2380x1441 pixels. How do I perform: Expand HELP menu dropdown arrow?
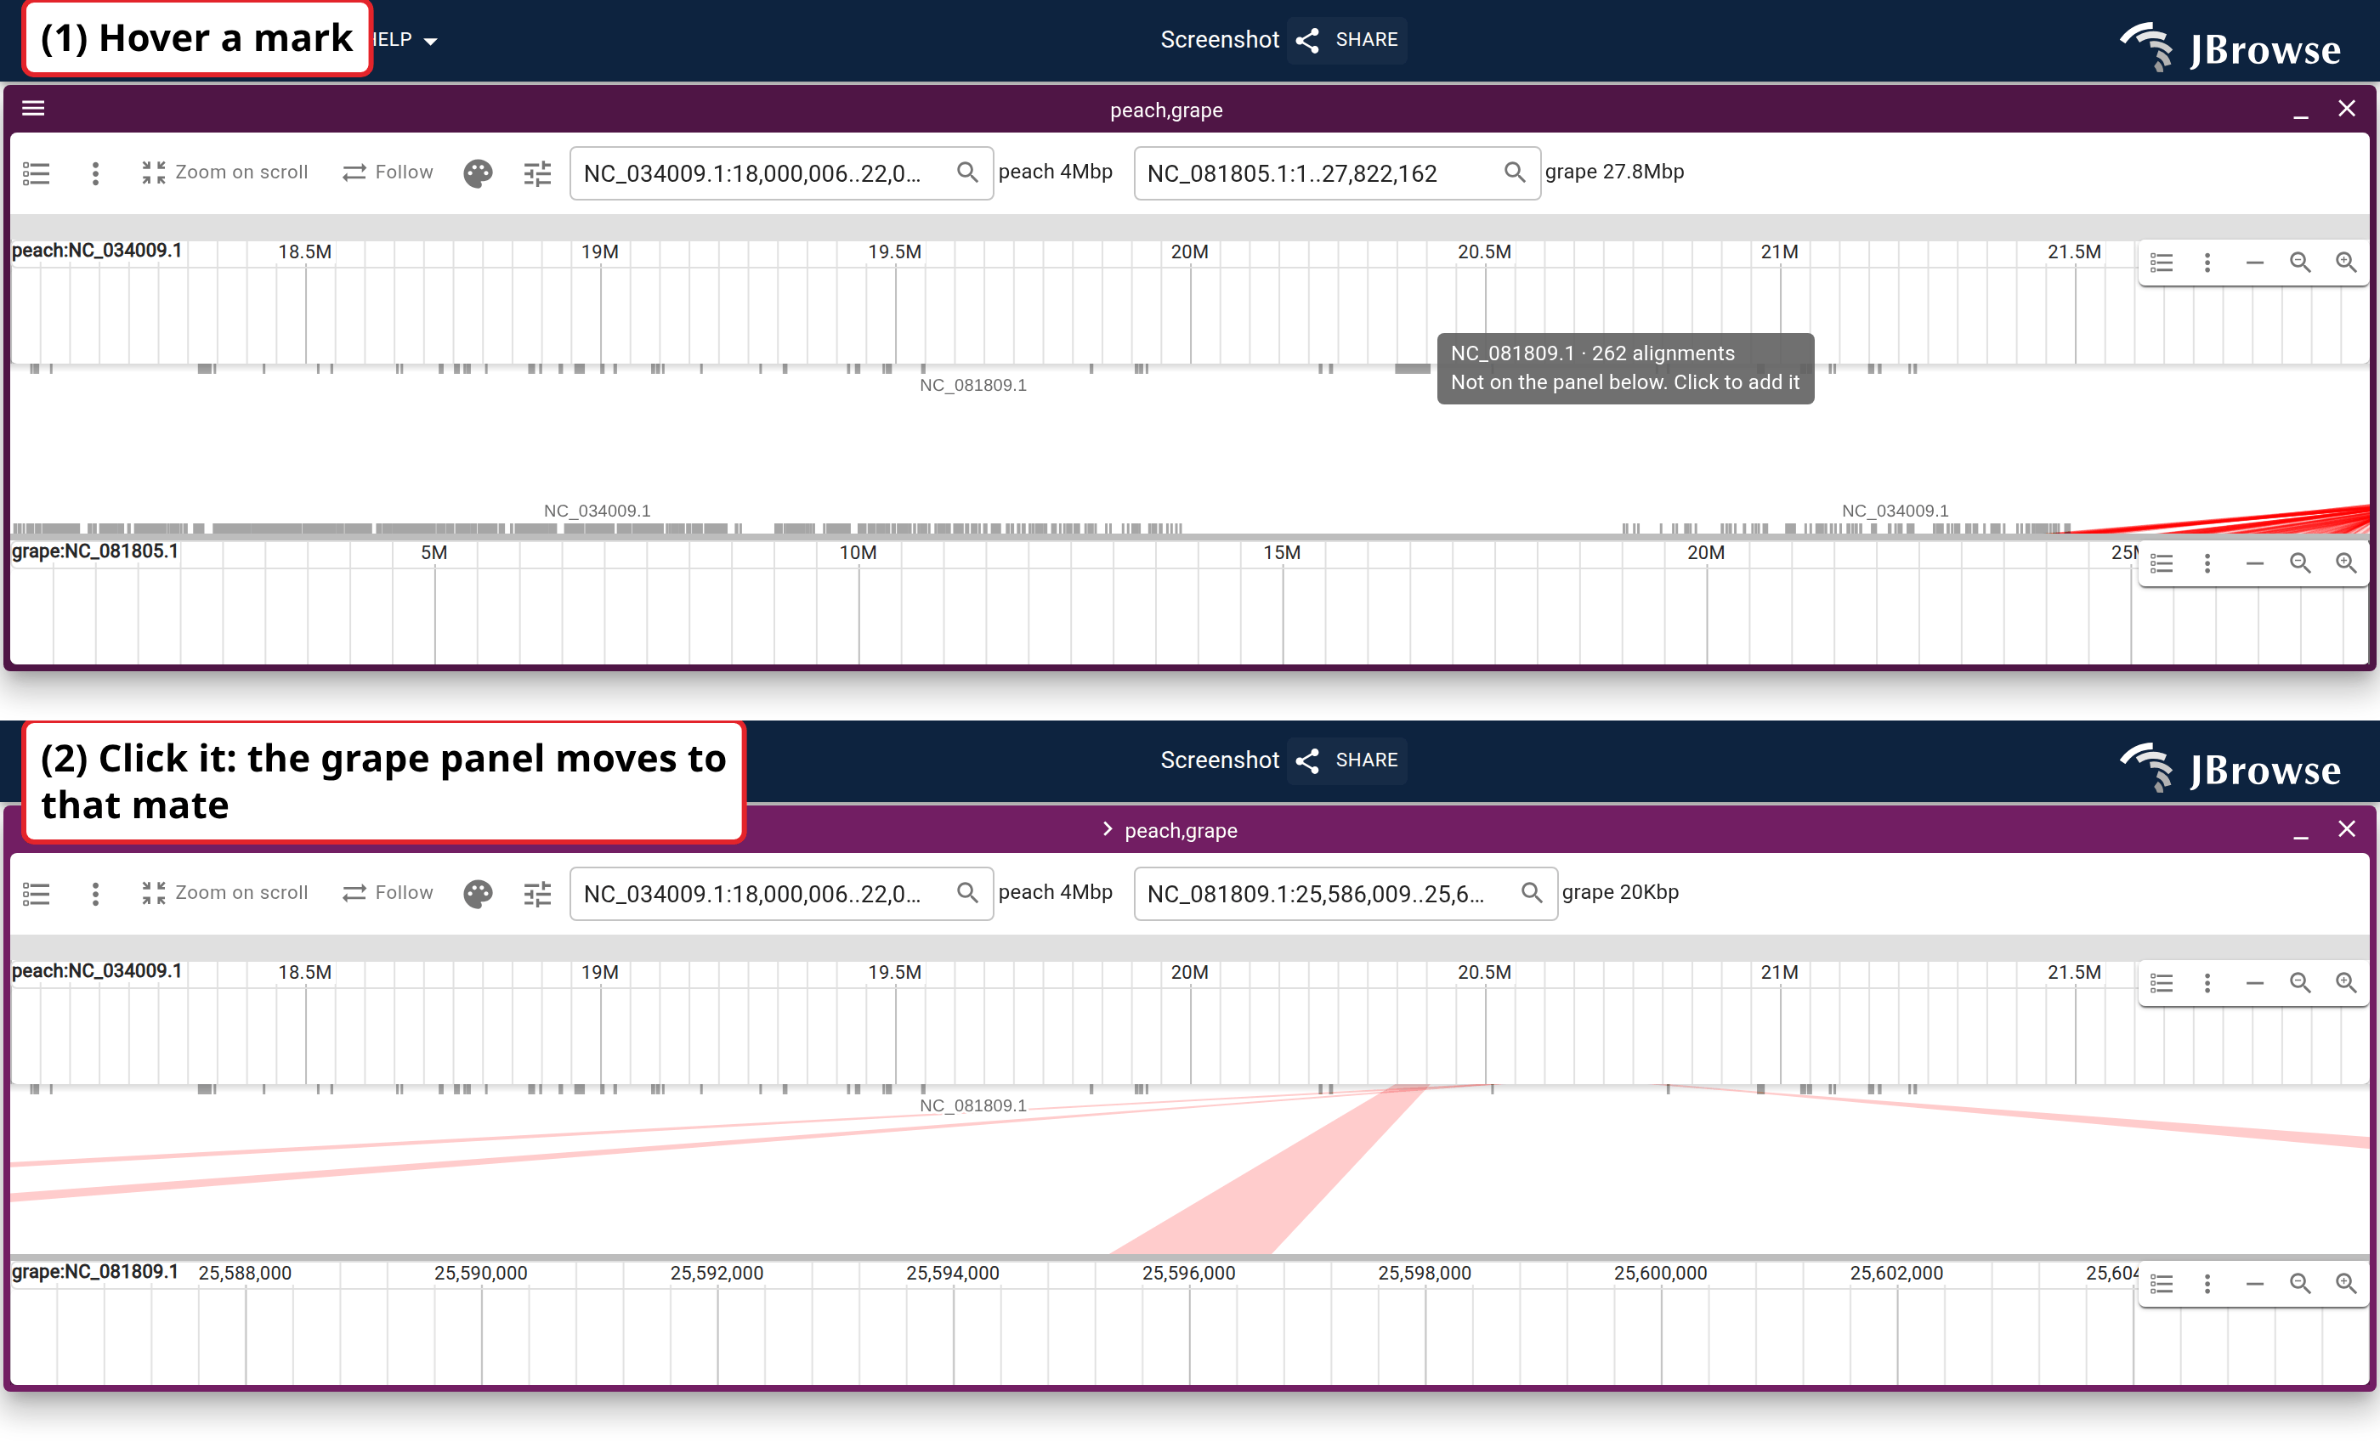tap(431, 42)
